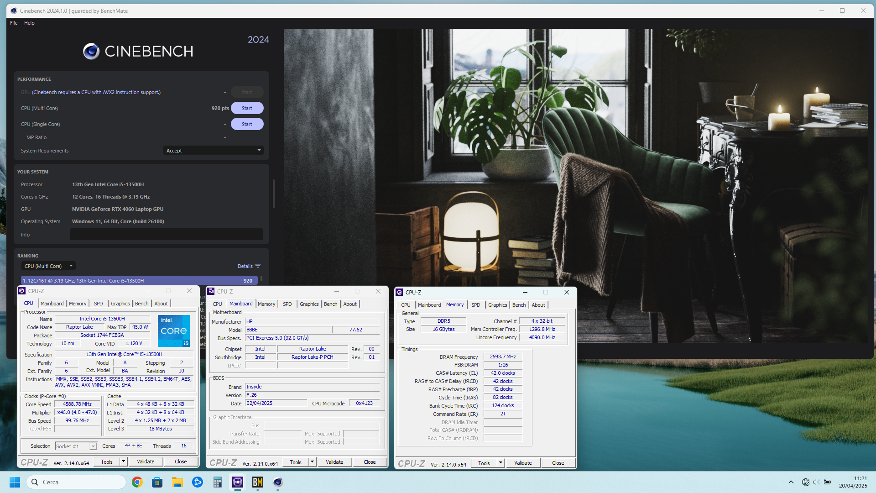Click the first CPU-Z window title icon
Image resolution: width=876 pixels, height=493 pixels.
[22, 291]
